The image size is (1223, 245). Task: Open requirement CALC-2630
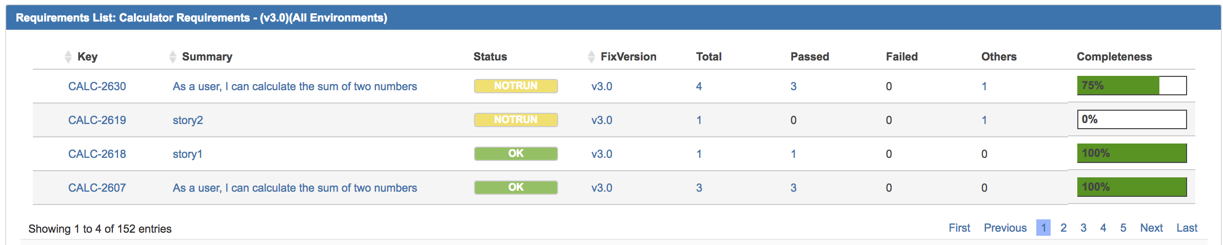tap(97, 86)
